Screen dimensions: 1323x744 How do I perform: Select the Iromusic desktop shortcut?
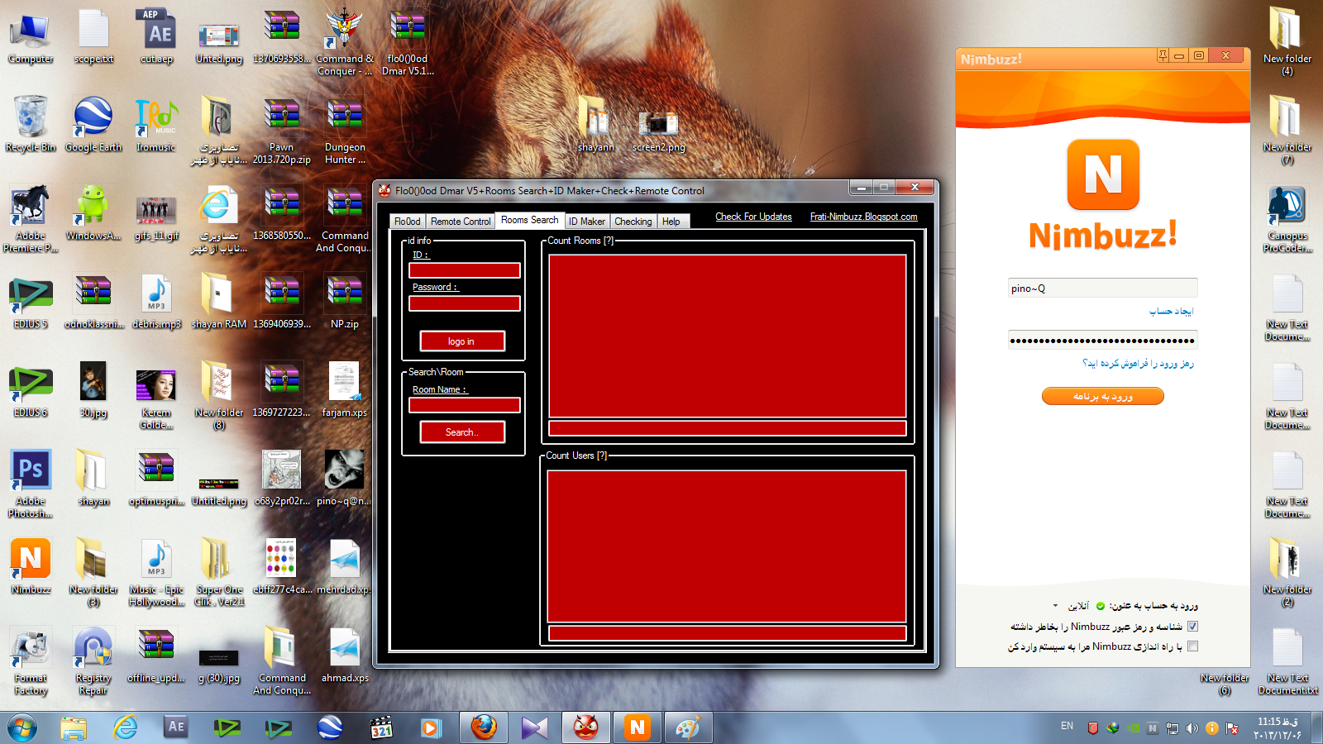coord(156,124)
